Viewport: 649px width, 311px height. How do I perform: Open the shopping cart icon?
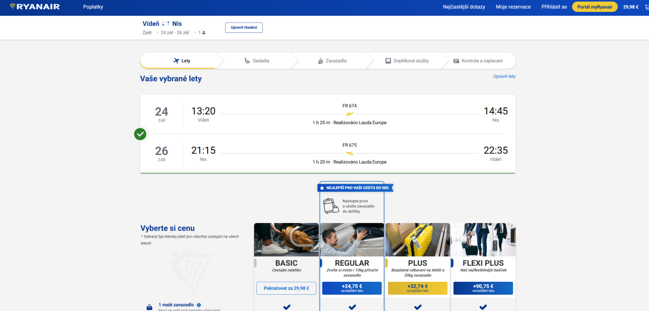pos(643,7)
